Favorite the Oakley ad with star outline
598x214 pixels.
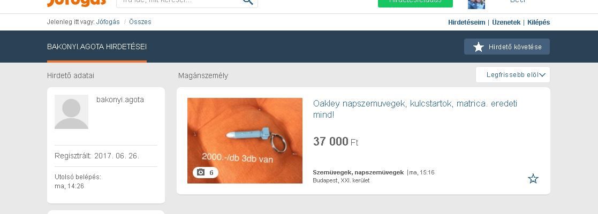(x=533, y=179)
